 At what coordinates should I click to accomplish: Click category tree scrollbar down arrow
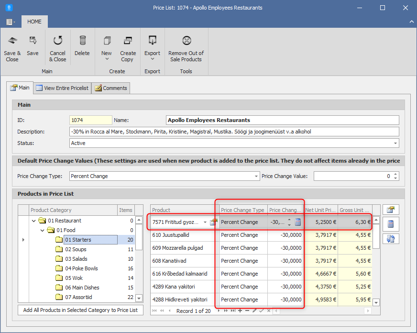click(x=139, y=298)
